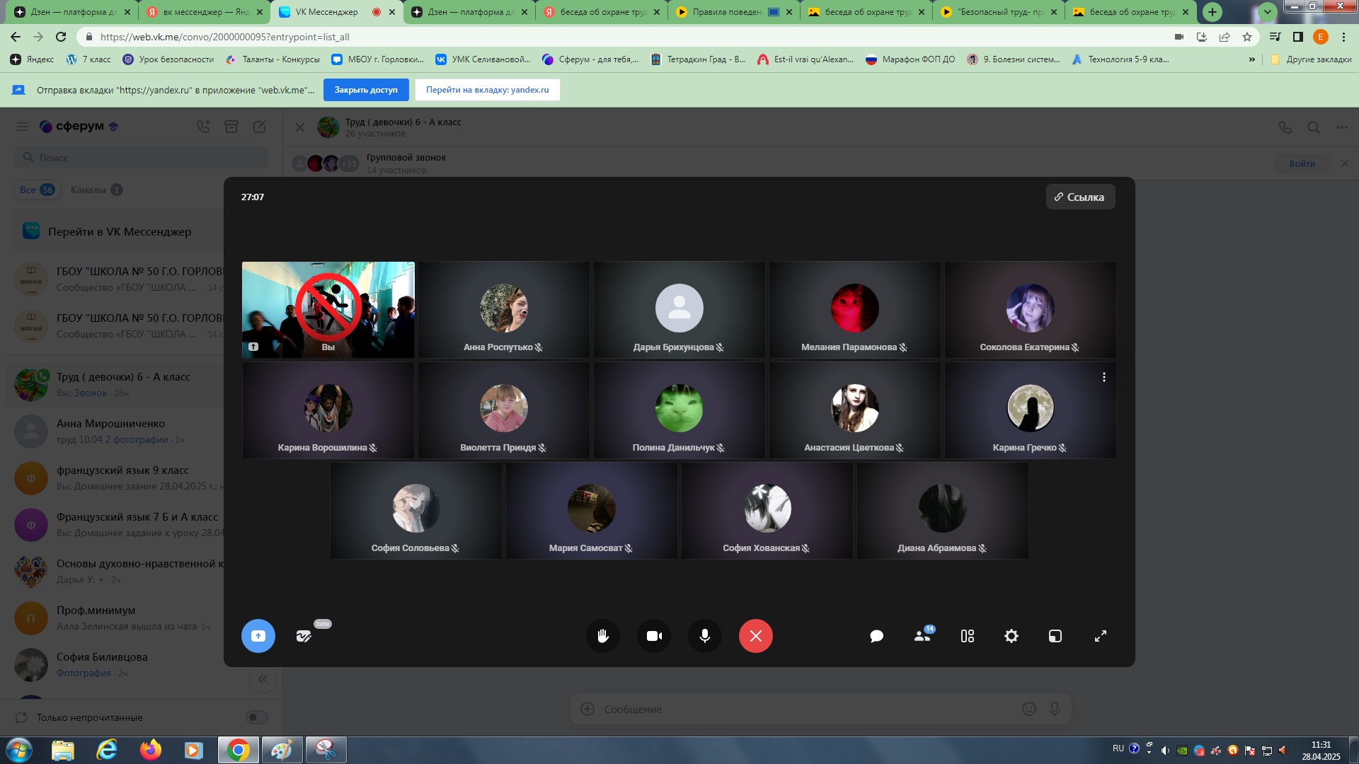Open emoji picker in message box
This screenshot has height=764, width=1359.
(x=1028, y=709)
